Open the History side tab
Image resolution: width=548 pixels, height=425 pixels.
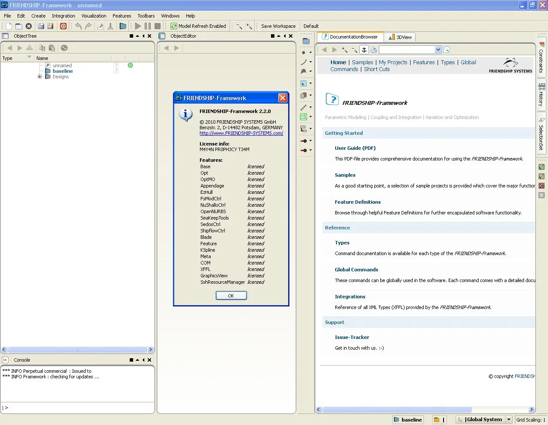click(541, 95)
